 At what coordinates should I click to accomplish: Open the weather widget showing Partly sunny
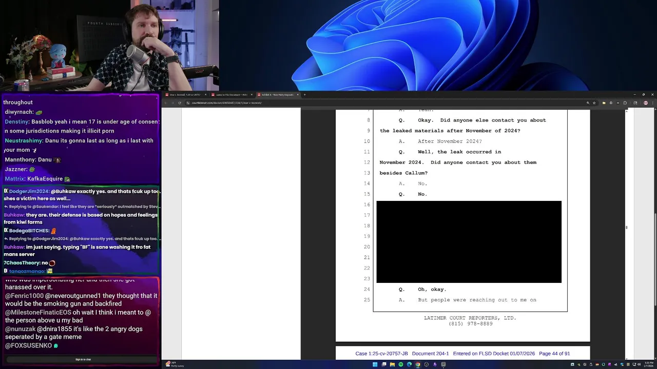click(175, 364)
